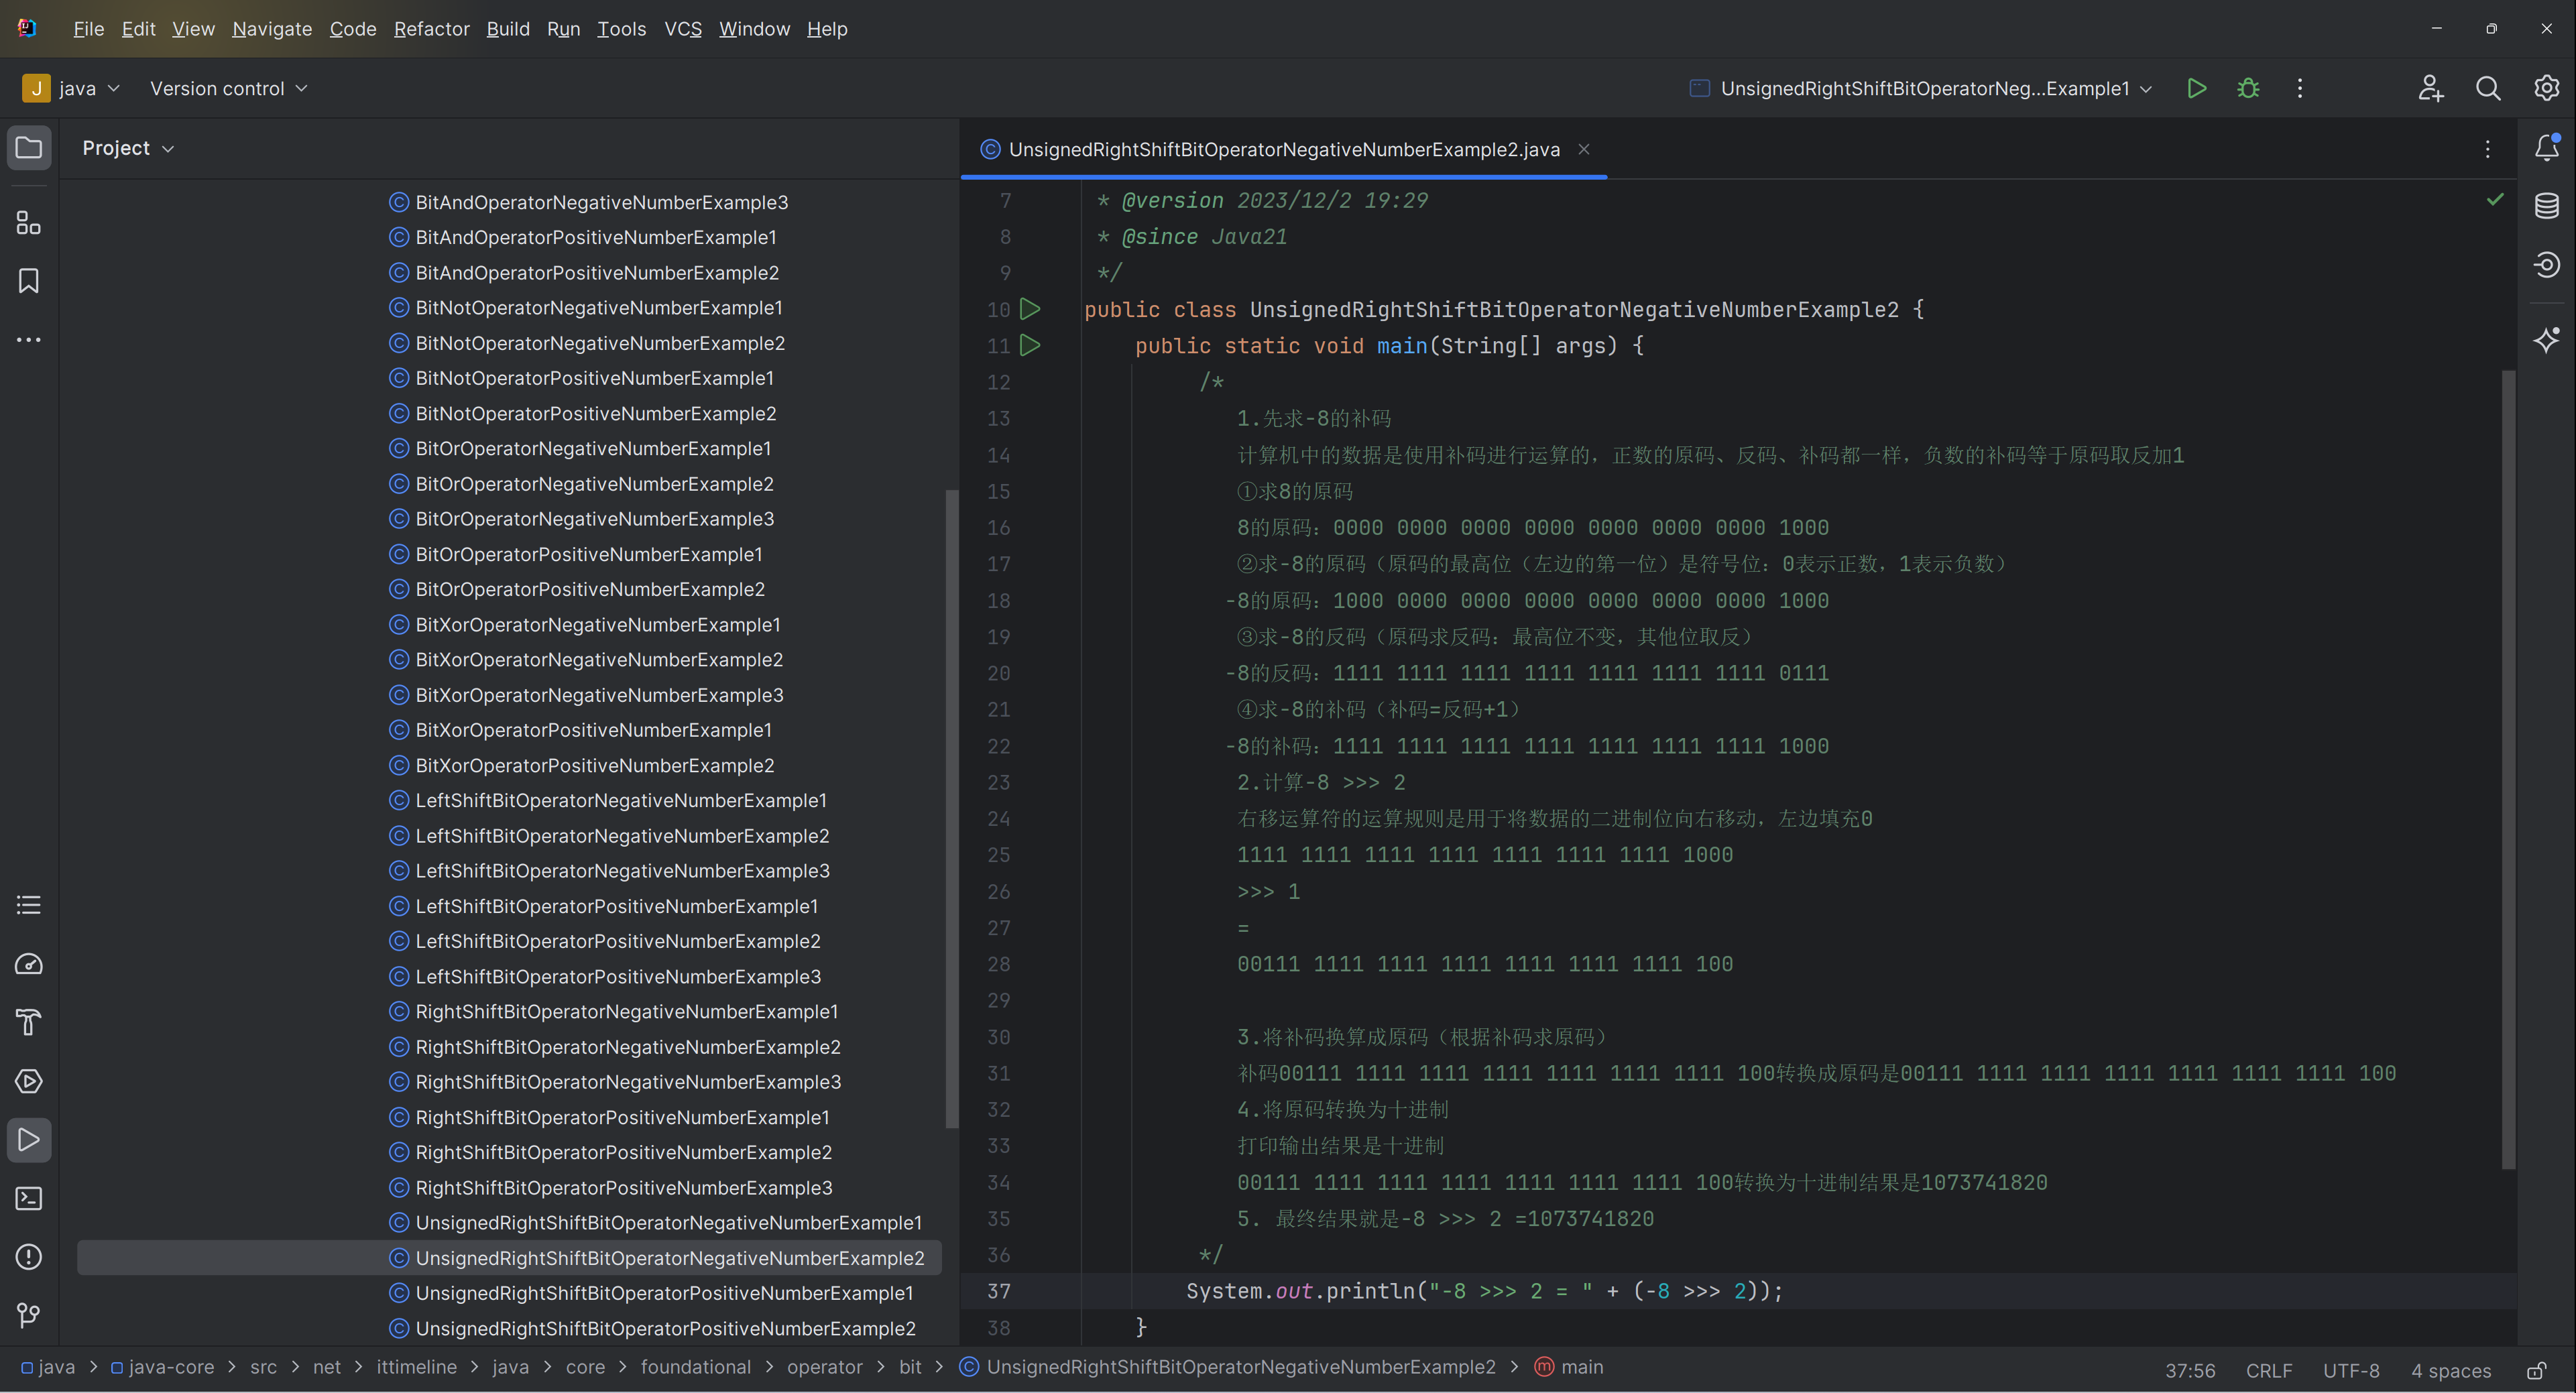
Task: Open the File menu
Action: pyautogui.click(x=89, y=29)
